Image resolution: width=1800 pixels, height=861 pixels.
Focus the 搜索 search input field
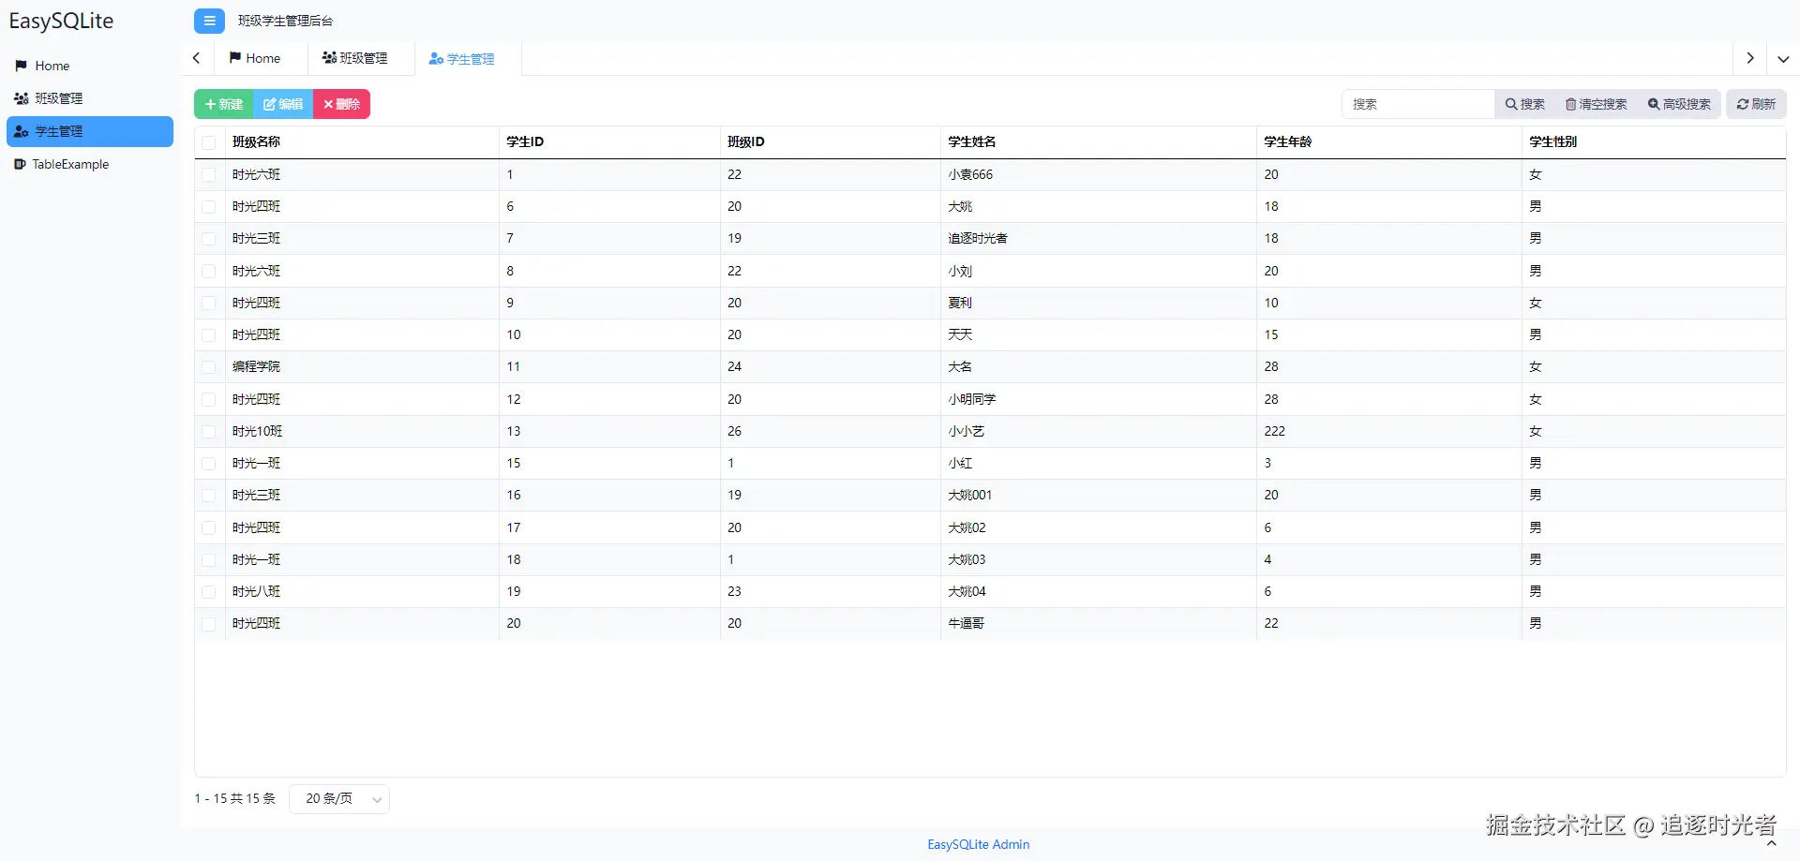pos(1417,104)
